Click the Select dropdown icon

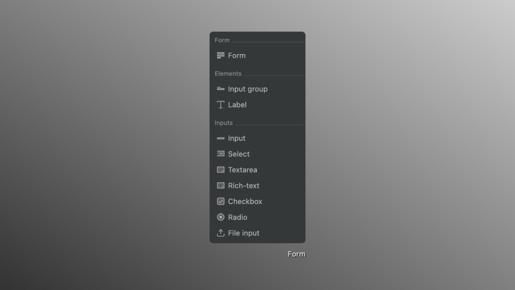[x=221, y=154]
